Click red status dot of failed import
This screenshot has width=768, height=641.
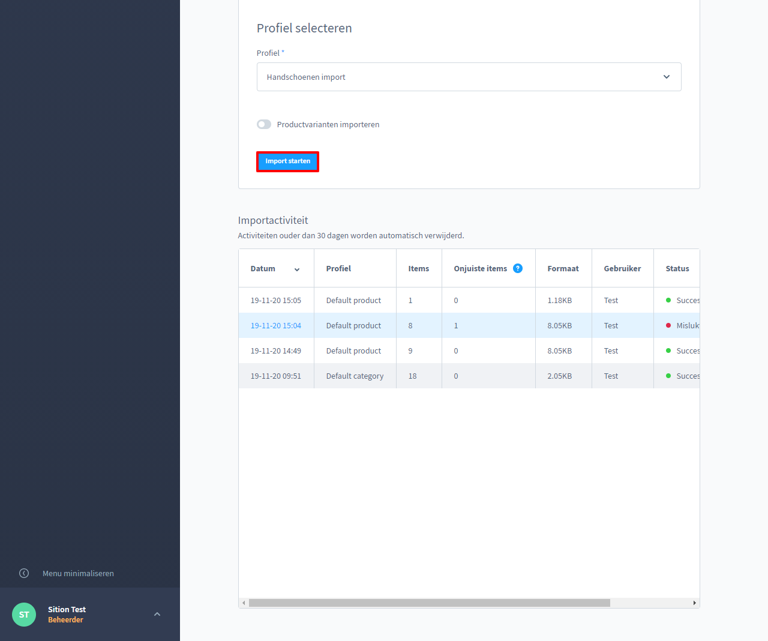pyautogui.click(x=668, y=325)
